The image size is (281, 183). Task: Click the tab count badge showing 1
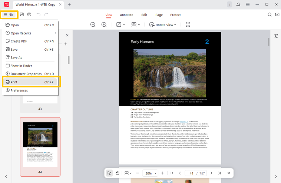229,5
